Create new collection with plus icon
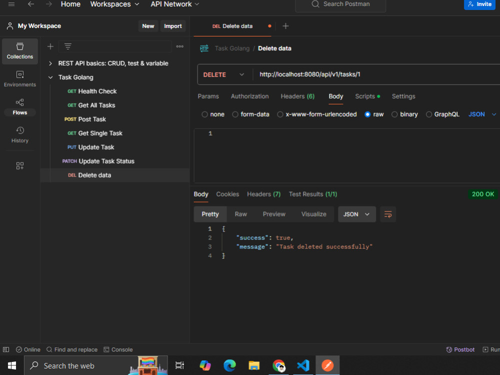Viewport: 500px width, 375px height. click(50, 46)
